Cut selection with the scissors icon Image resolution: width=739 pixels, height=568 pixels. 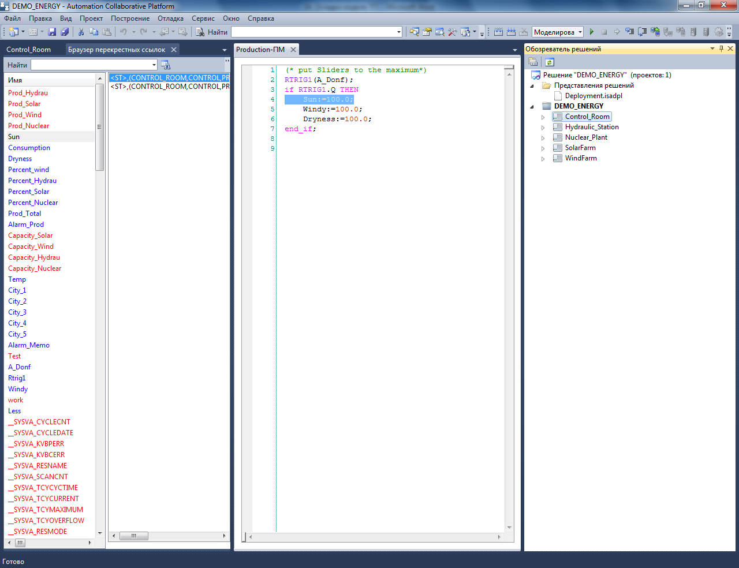tap(81, 32)
